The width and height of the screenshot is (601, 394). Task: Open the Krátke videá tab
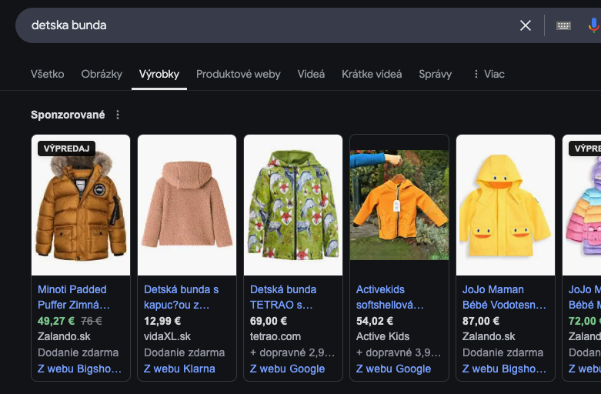(x=372, y=74)
